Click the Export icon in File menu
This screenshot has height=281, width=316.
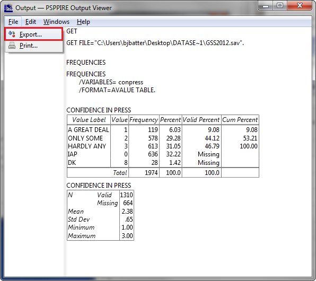pos(12,34)
